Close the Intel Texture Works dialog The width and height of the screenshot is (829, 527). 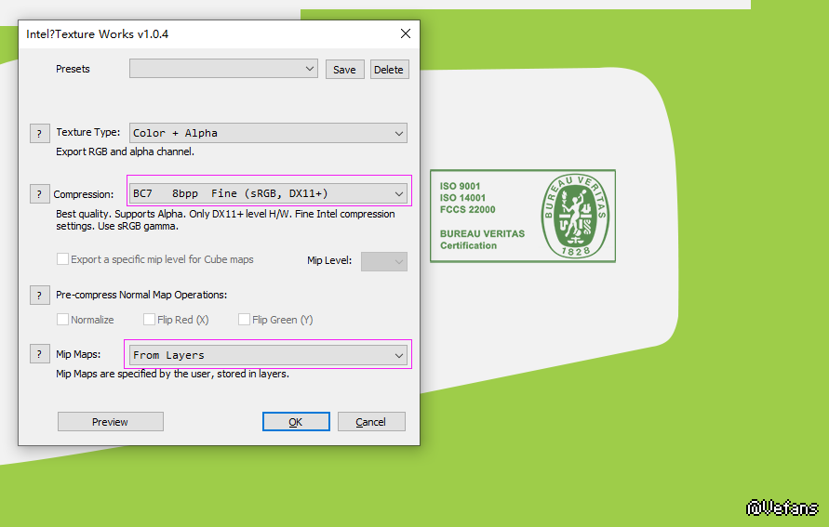[406, 33]
